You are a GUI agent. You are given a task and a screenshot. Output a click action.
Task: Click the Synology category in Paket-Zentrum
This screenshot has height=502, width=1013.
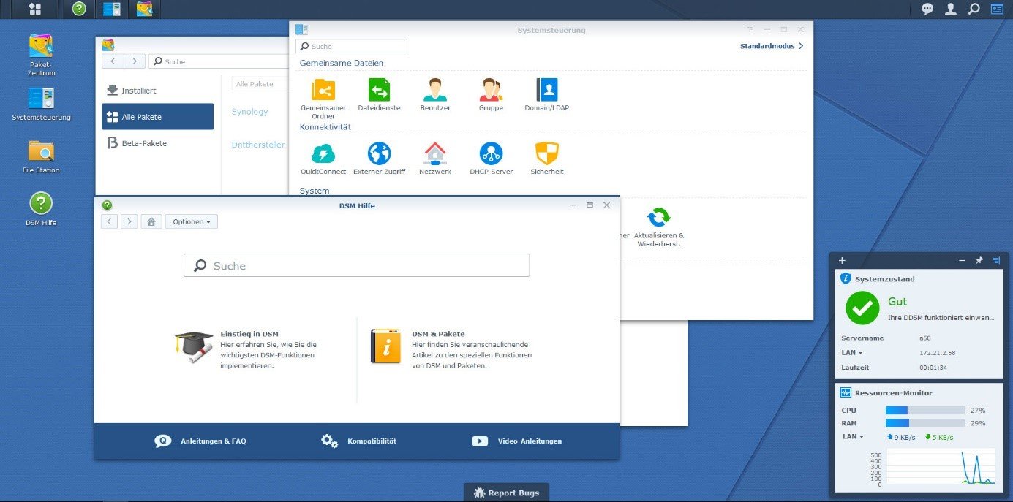249,112
